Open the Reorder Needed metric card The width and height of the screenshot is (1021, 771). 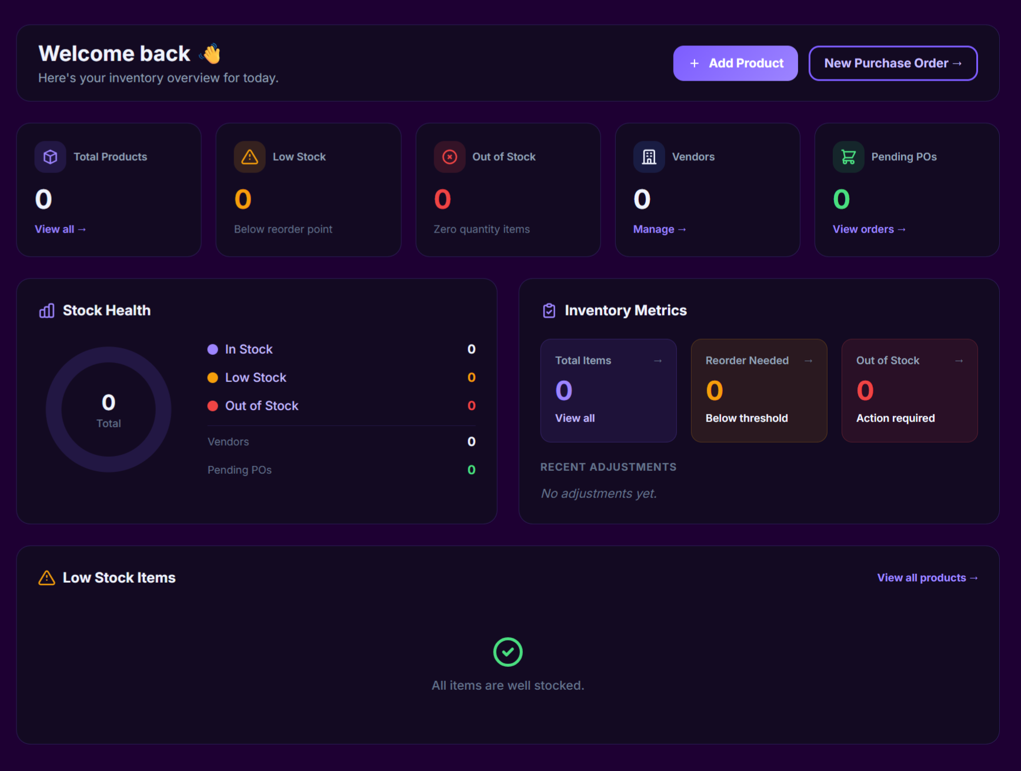tap(759, 390)
